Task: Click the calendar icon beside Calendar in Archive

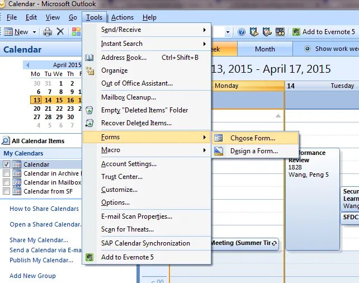Action: click(x=17, y=173)
